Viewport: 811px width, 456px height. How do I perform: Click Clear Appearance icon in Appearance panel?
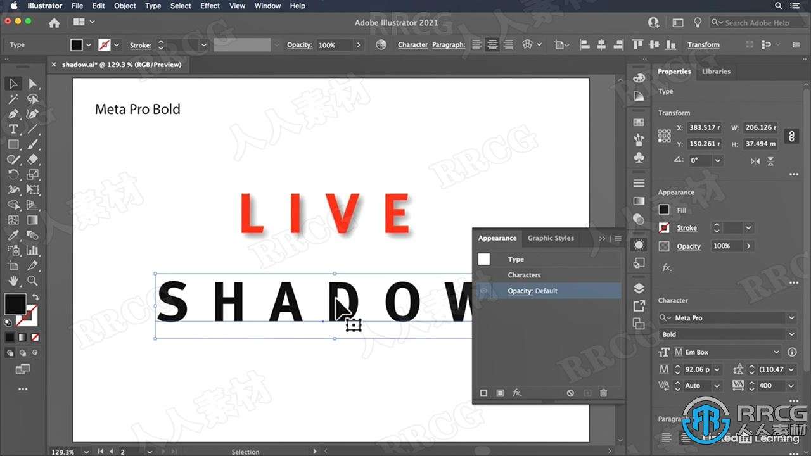[570, 393]
